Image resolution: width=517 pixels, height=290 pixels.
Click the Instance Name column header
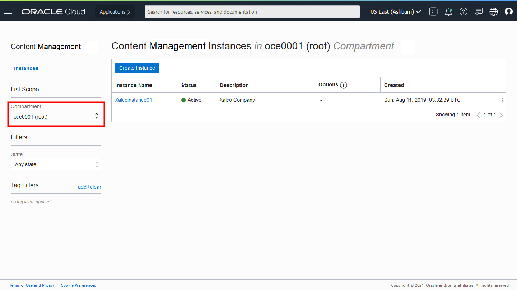point(134,85)
